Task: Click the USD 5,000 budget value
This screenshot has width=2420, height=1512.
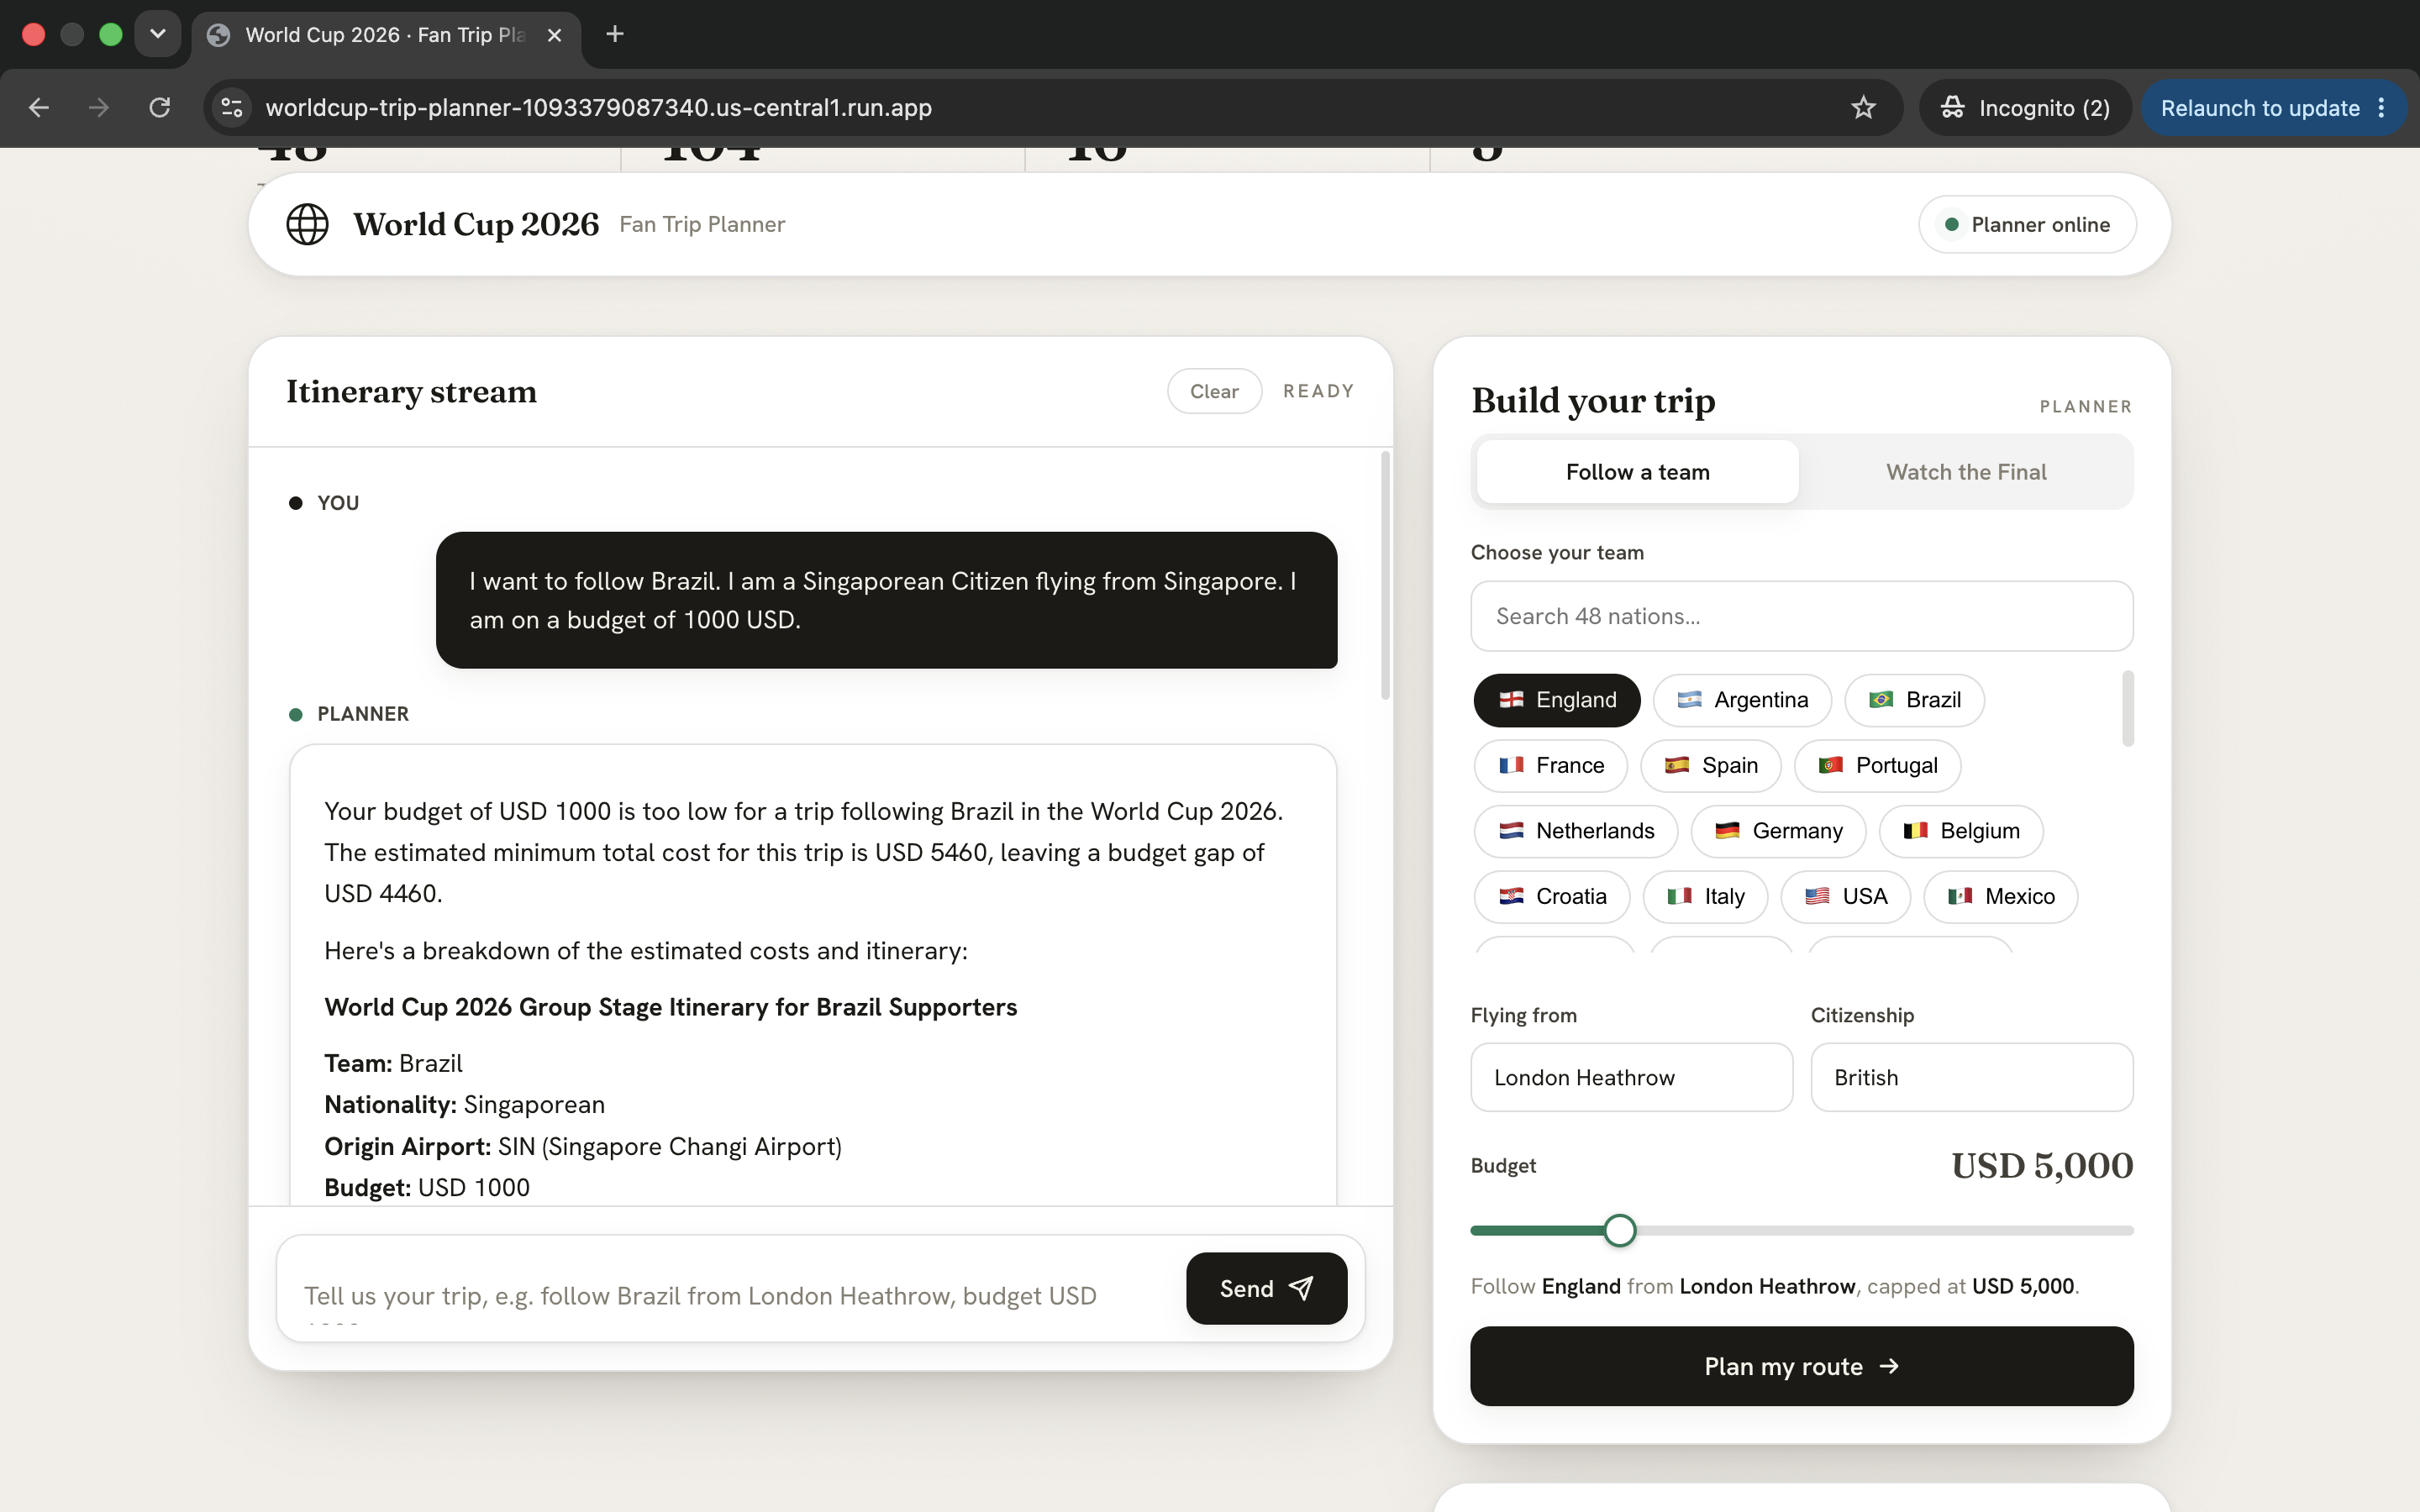Action: pos(2042,1166)
